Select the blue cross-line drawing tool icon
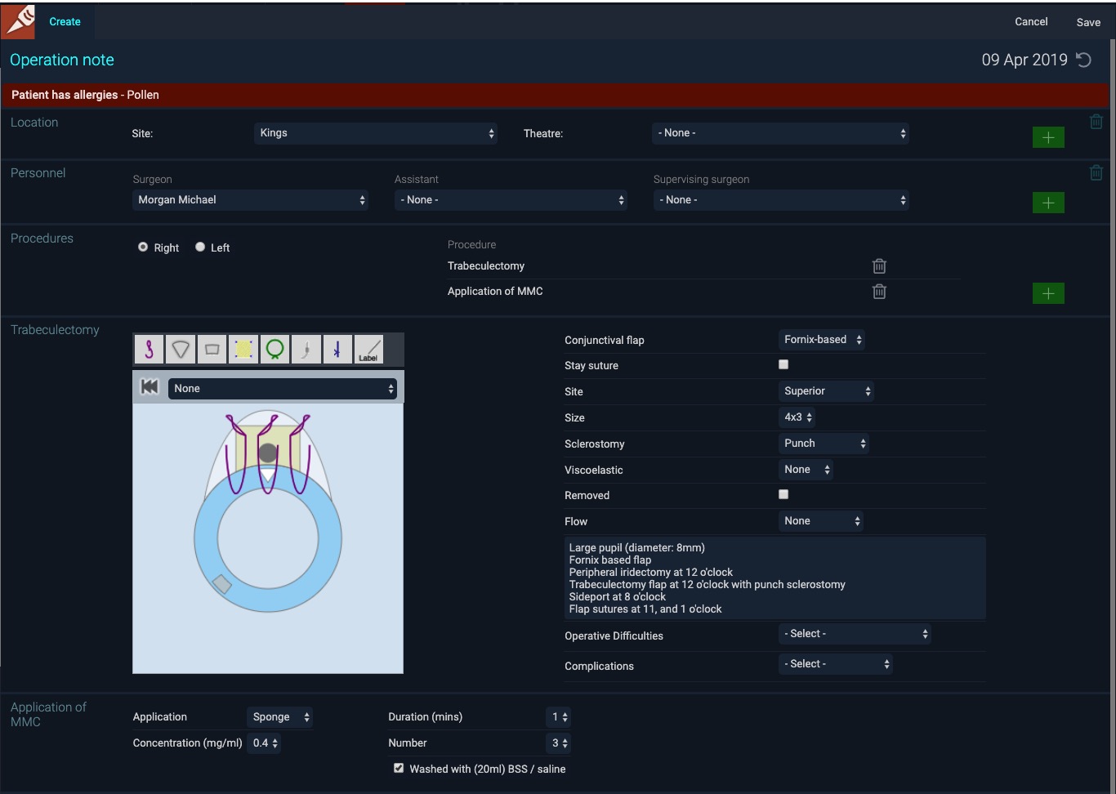The height and width of the screenshot is (794, 1116). 337,350
